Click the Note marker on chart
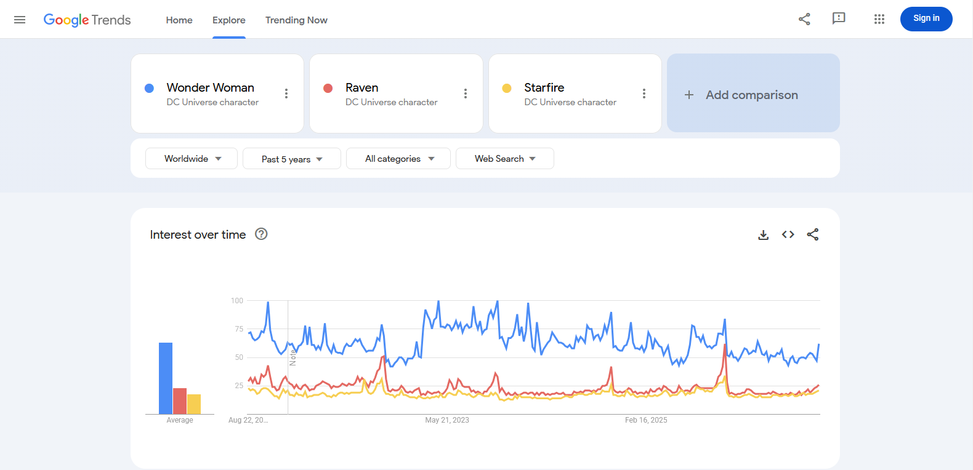 click(x=293, y=357)
